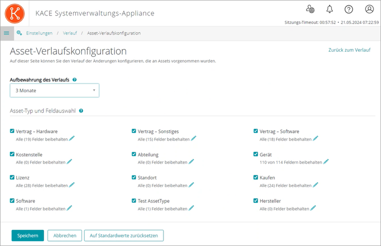This screenshot has height=246, width=381.
Task: Open the 3 Monate retention dropdown
Action: point(54,90)
